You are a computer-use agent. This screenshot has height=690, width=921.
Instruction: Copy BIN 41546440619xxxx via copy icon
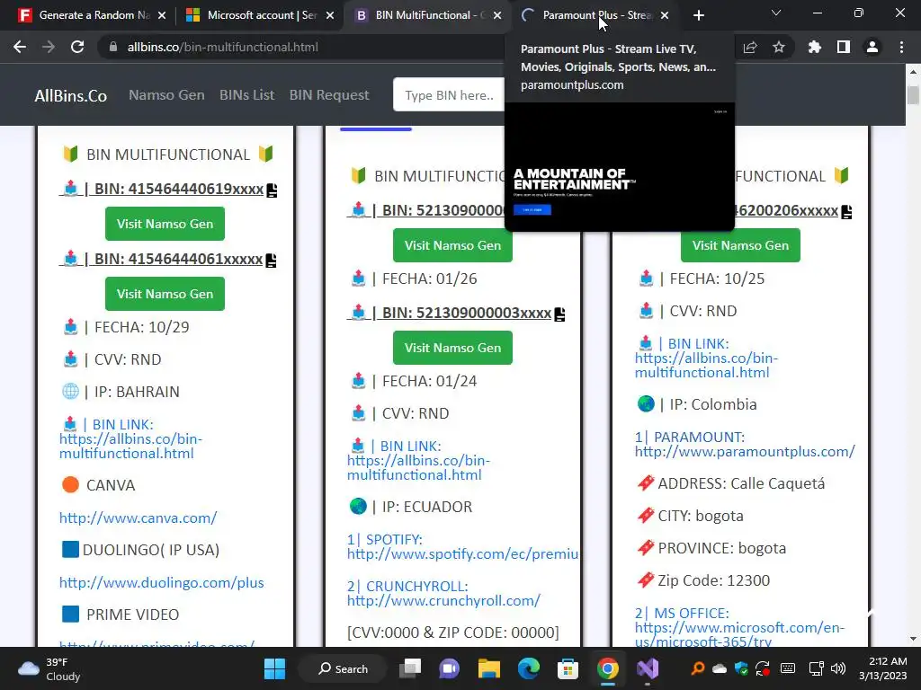(272, 190)
